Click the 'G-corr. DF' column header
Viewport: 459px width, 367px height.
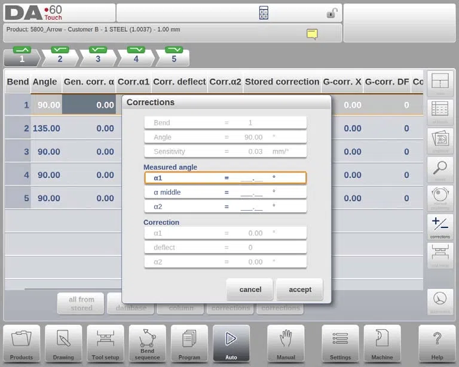tap(387, 82)
